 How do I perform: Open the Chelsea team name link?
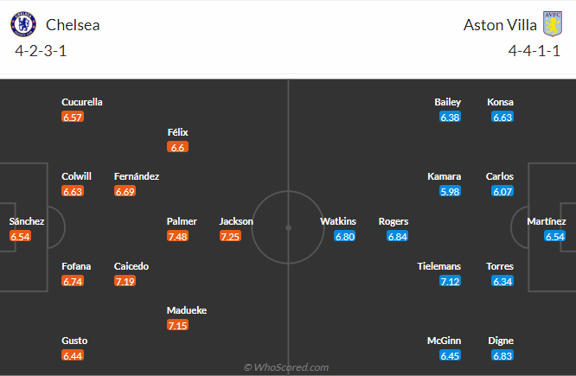coord(74,25)
